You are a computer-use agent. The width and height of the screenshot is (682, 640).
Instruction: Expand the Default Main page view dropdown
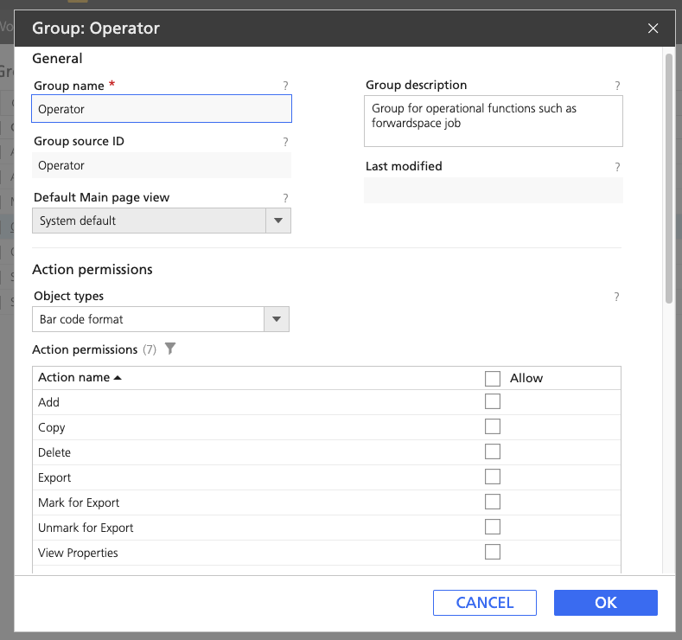tap(277, 221)
